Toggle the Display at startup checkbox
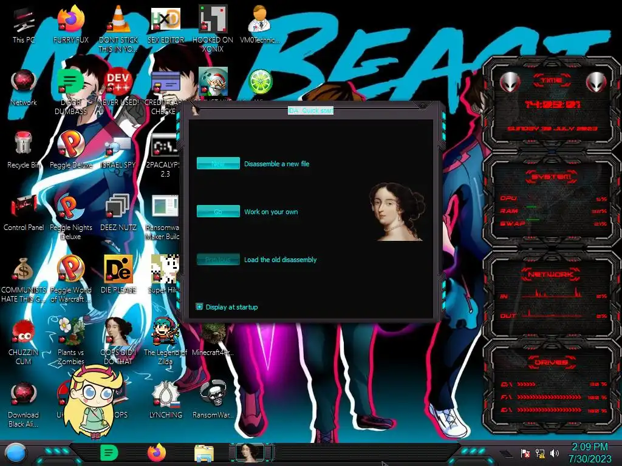622x466 pixels. tap(199, 306)
